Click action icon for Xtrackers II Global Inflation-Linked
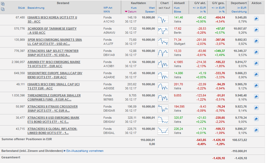Viewport: 266px width, 163px height. pyautogui.click(x=256, y=130)
